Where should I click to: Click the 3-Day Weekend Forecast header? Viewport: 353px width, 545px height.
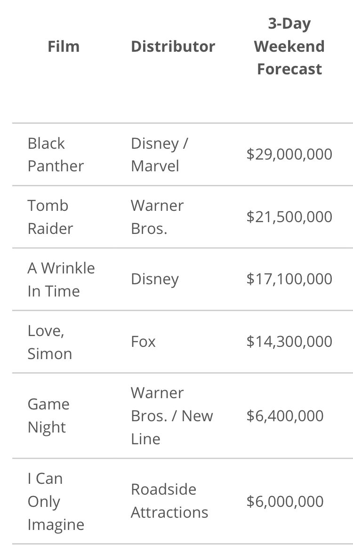(289, 46)
